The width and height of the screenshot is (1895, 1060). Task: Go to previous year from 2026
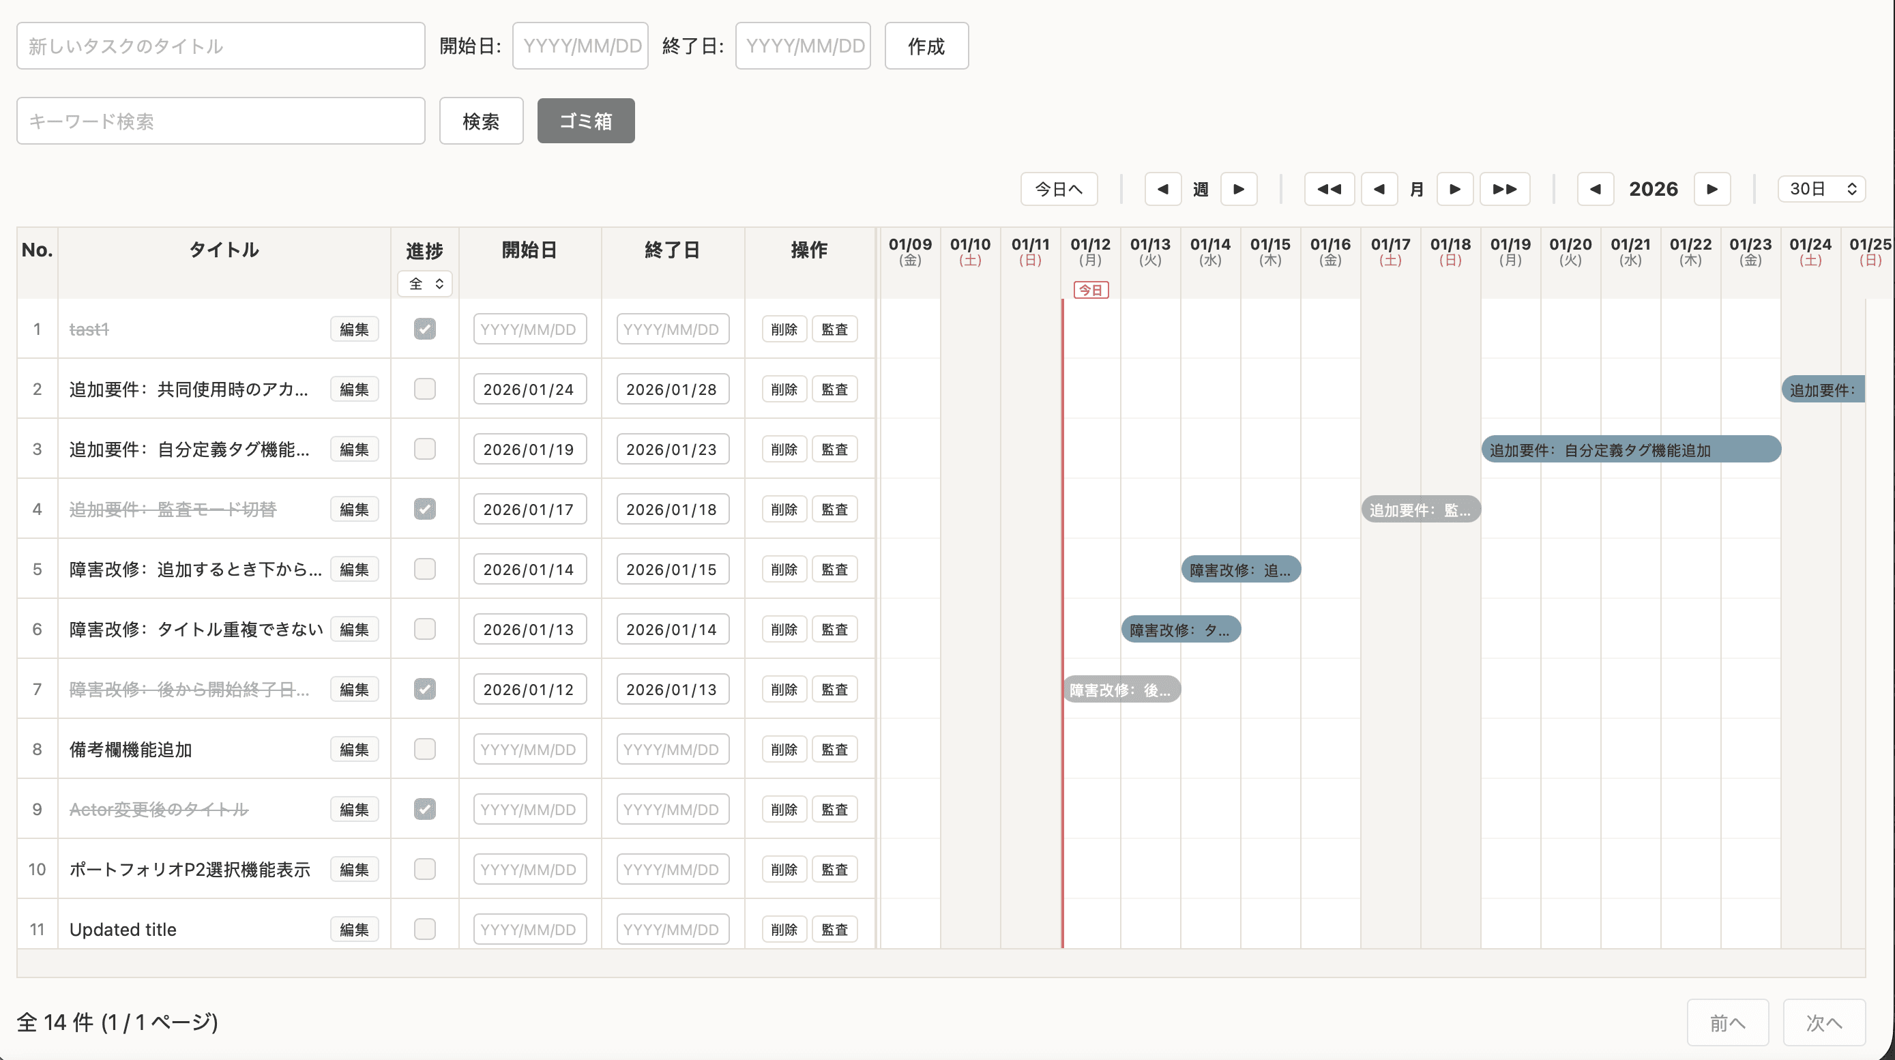(1595, 189)
